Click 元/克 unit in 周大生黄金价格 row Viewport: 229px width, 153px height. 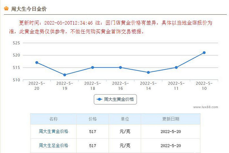pos(125,131)
